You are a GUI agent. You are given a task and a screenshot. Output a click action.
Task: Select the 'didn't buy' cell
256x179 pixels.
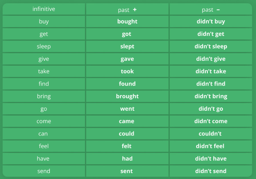tap(211, 22)
